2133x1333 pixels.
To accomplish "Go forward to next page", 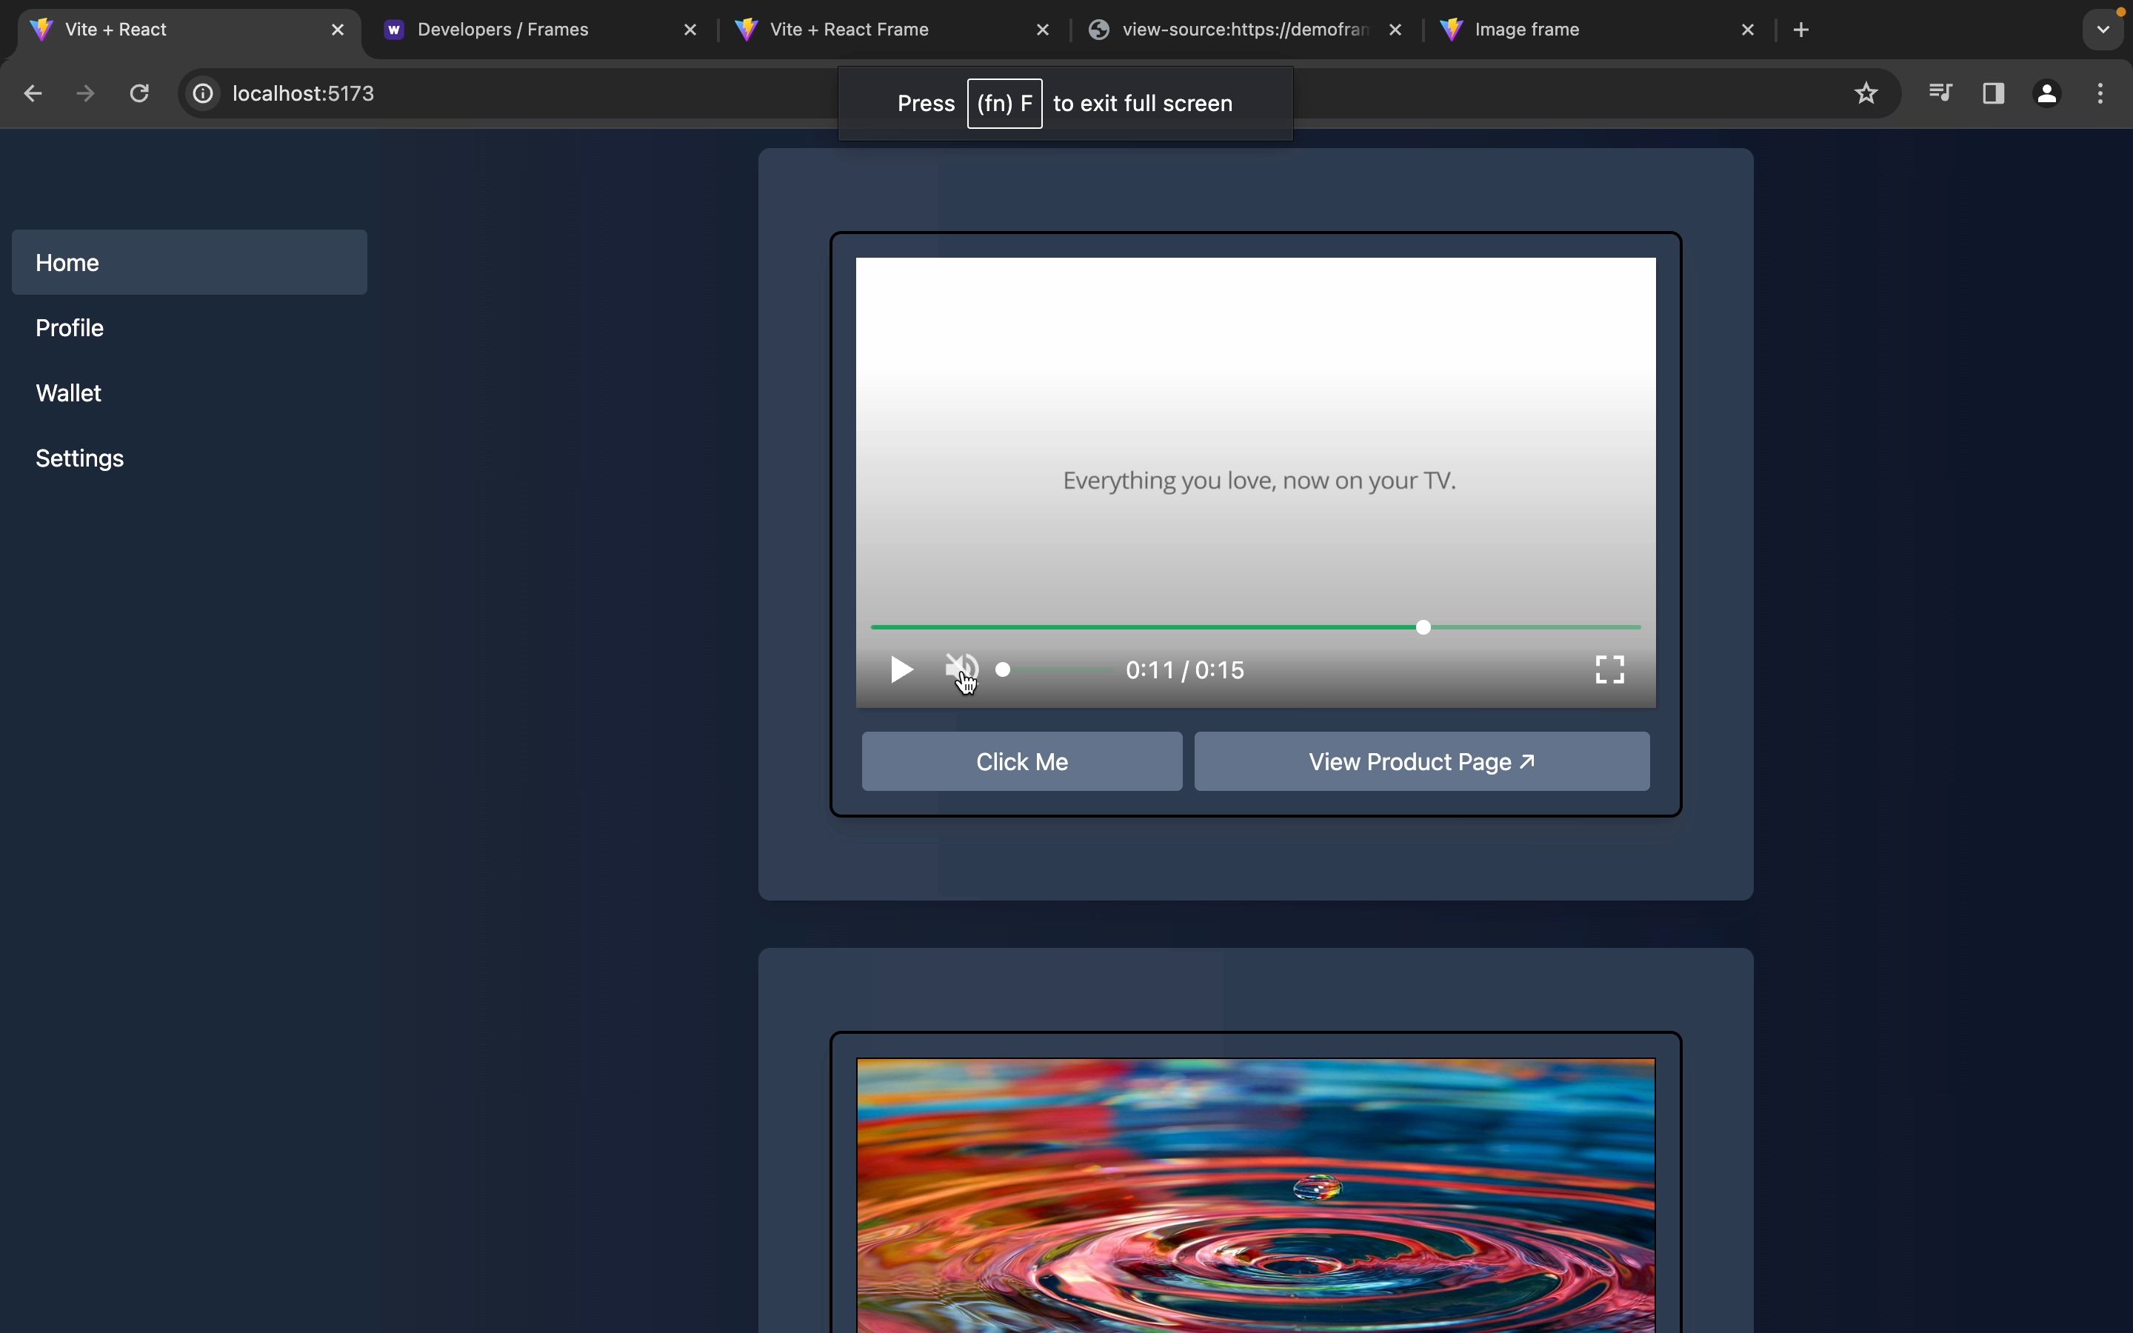I will click(85, 93).
